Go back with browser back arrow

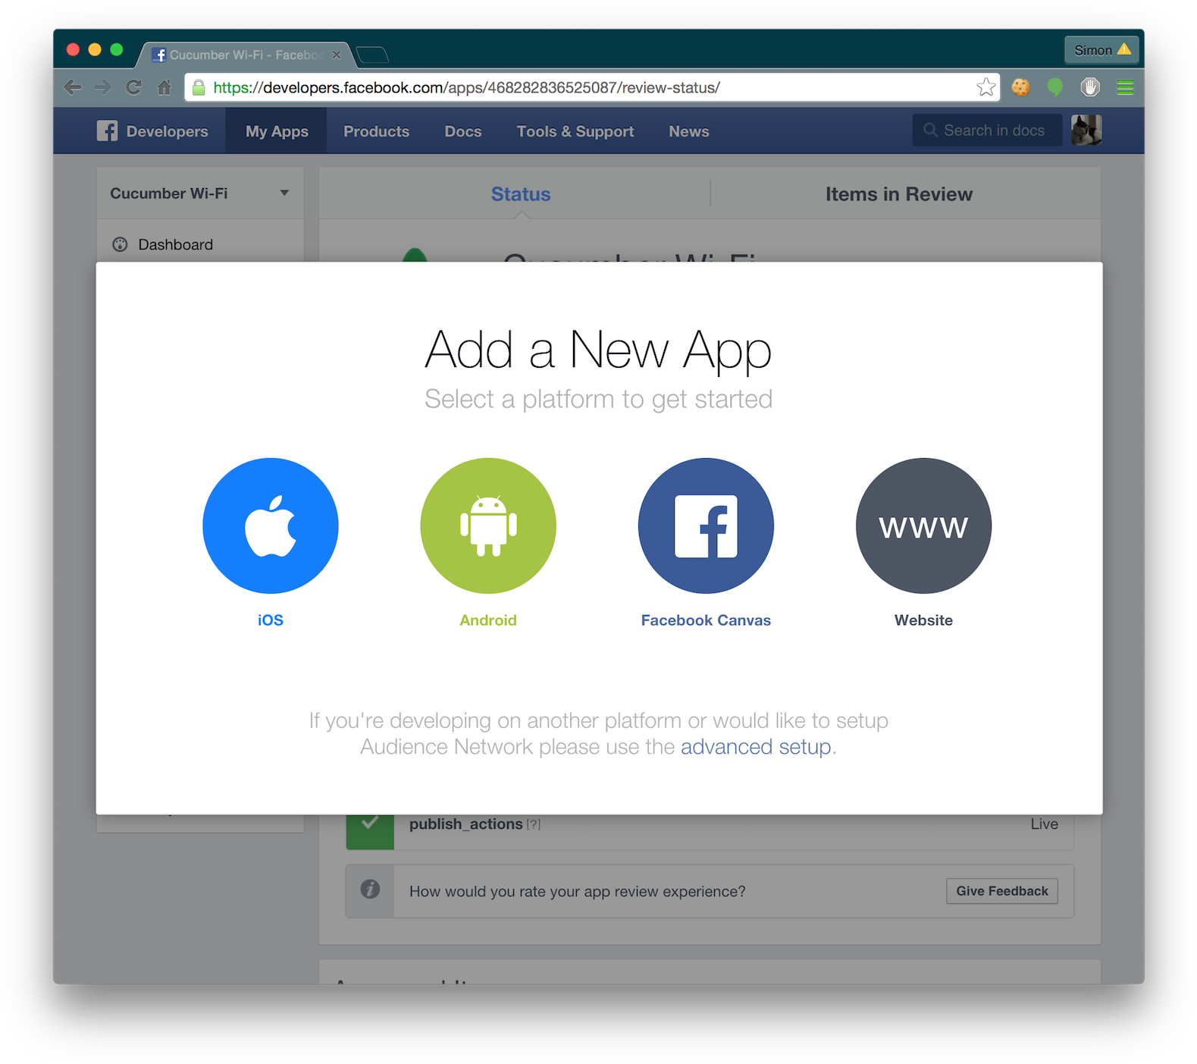point(73,87)
